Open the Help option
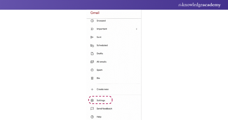228x120 pixels. (99, 117)
